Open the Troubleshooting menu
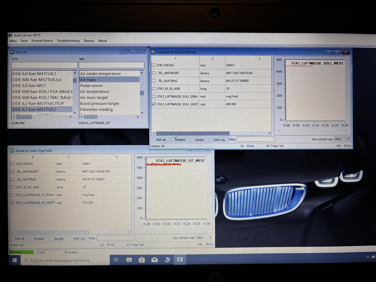The height and width of the screenshot is (282, 376). click(x=68, y=41)
